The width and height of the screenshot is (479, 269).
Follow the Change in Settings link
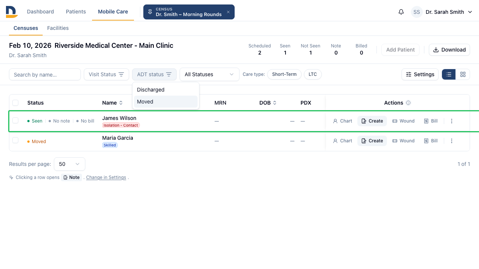pyautogui.click(x=106, y=177)
